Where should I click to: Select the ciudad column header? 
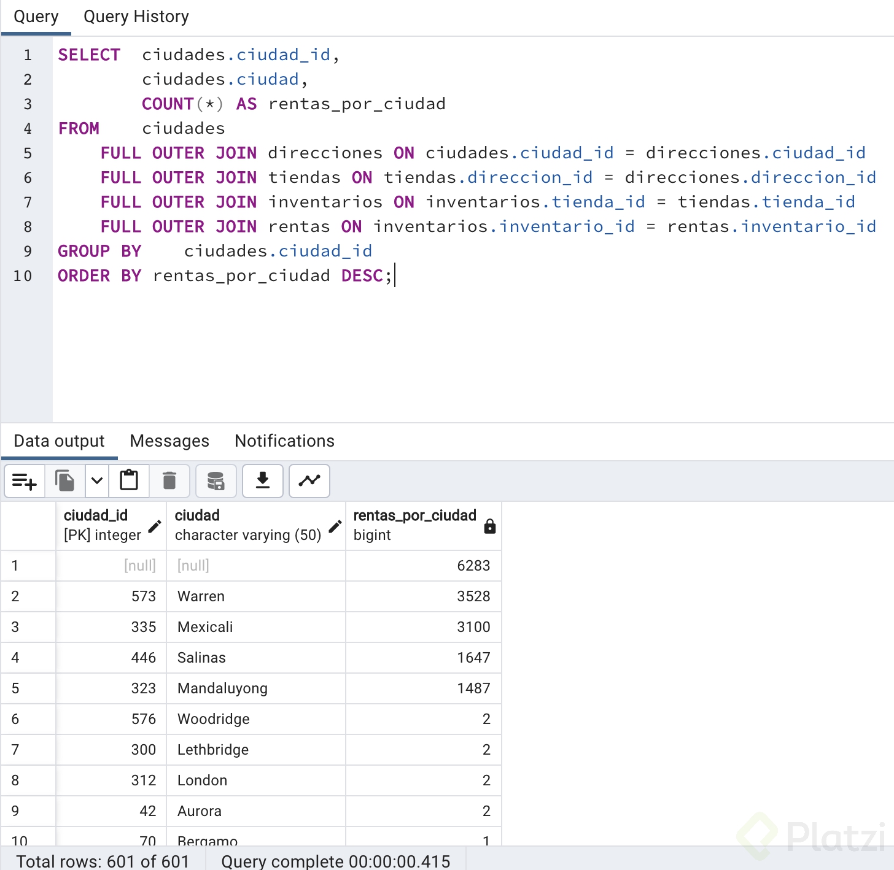pyautogui.click(x=256, y=525)
